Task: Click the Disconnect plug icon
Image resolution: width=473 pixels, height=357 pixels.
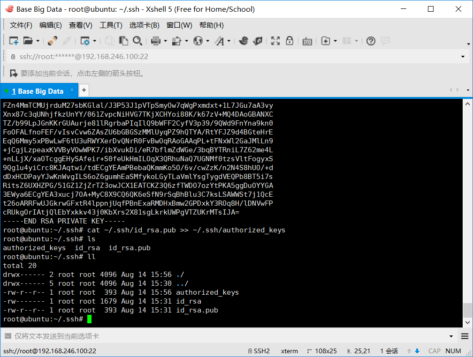Action: coord(53,41)
